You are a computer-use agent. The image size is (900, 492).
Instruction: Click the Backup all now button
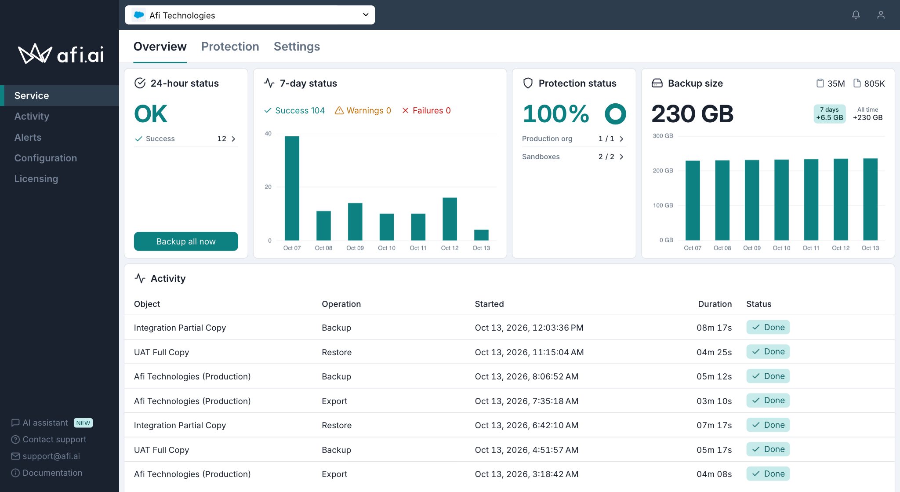click(x=186, y=241)
